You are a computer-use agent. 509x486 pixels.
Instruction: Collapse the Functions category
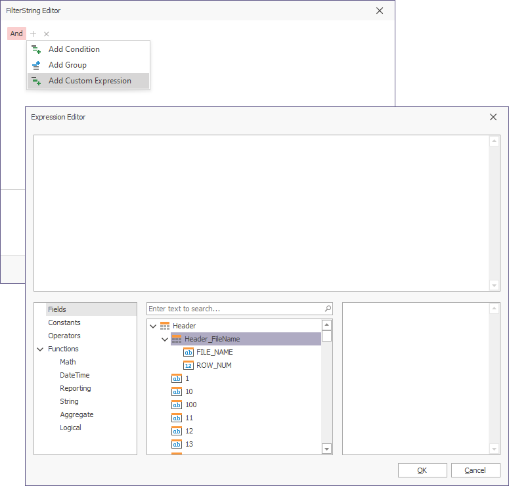point(40,349)
